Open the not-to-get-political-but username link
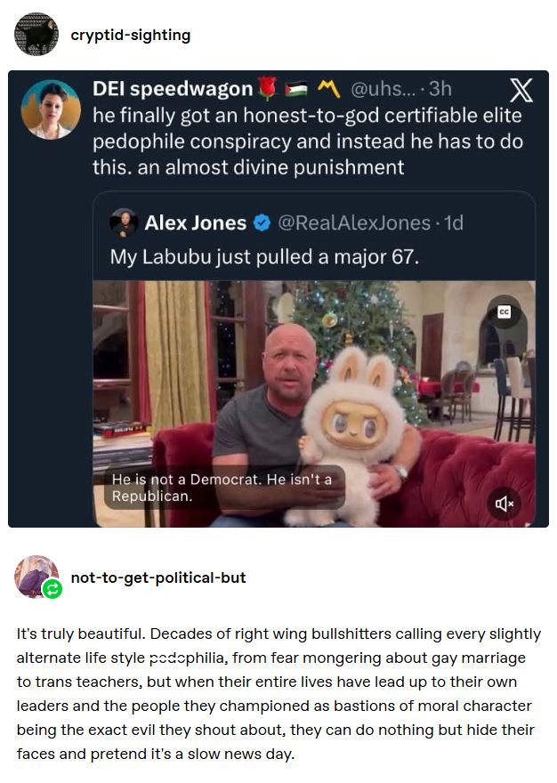Image resolution: width=557 pixels, height=783 pixels. [x=158, y=577]
